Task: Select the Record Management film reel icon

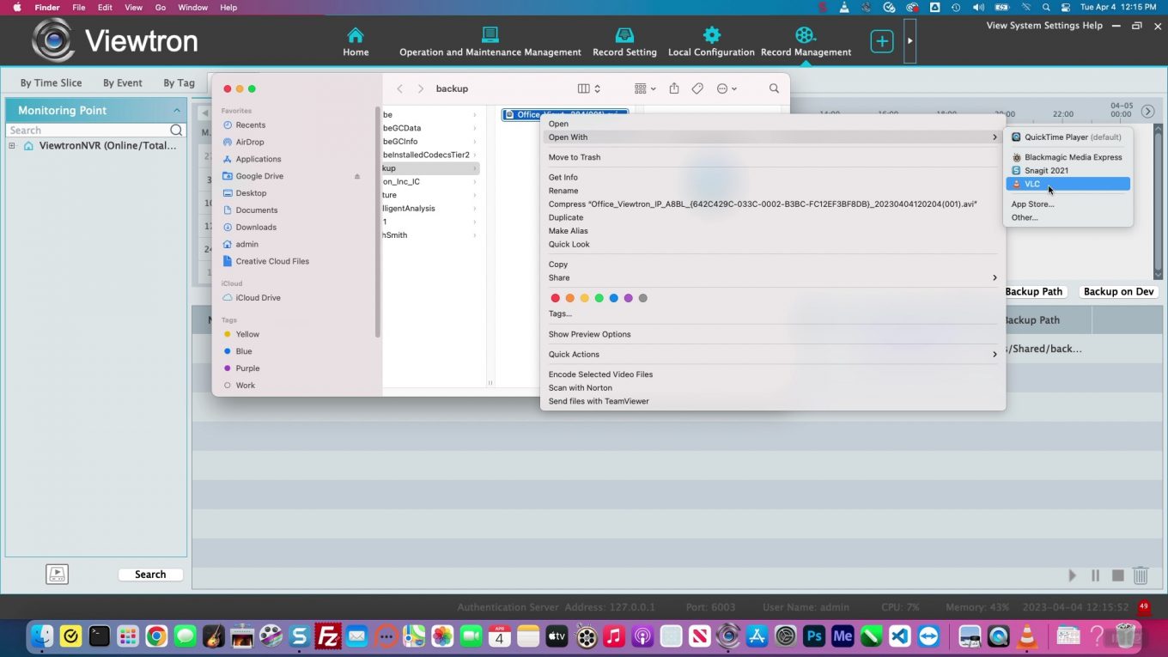Action: (805, 36)
